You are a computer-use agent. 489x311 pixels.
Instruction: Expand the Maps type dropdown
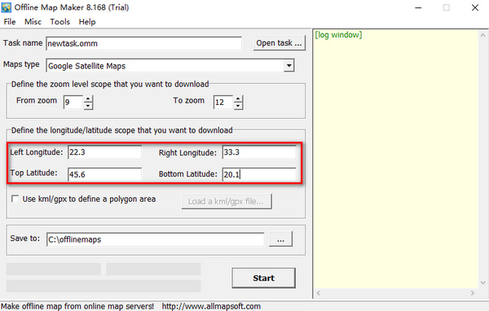coord(289,66)
